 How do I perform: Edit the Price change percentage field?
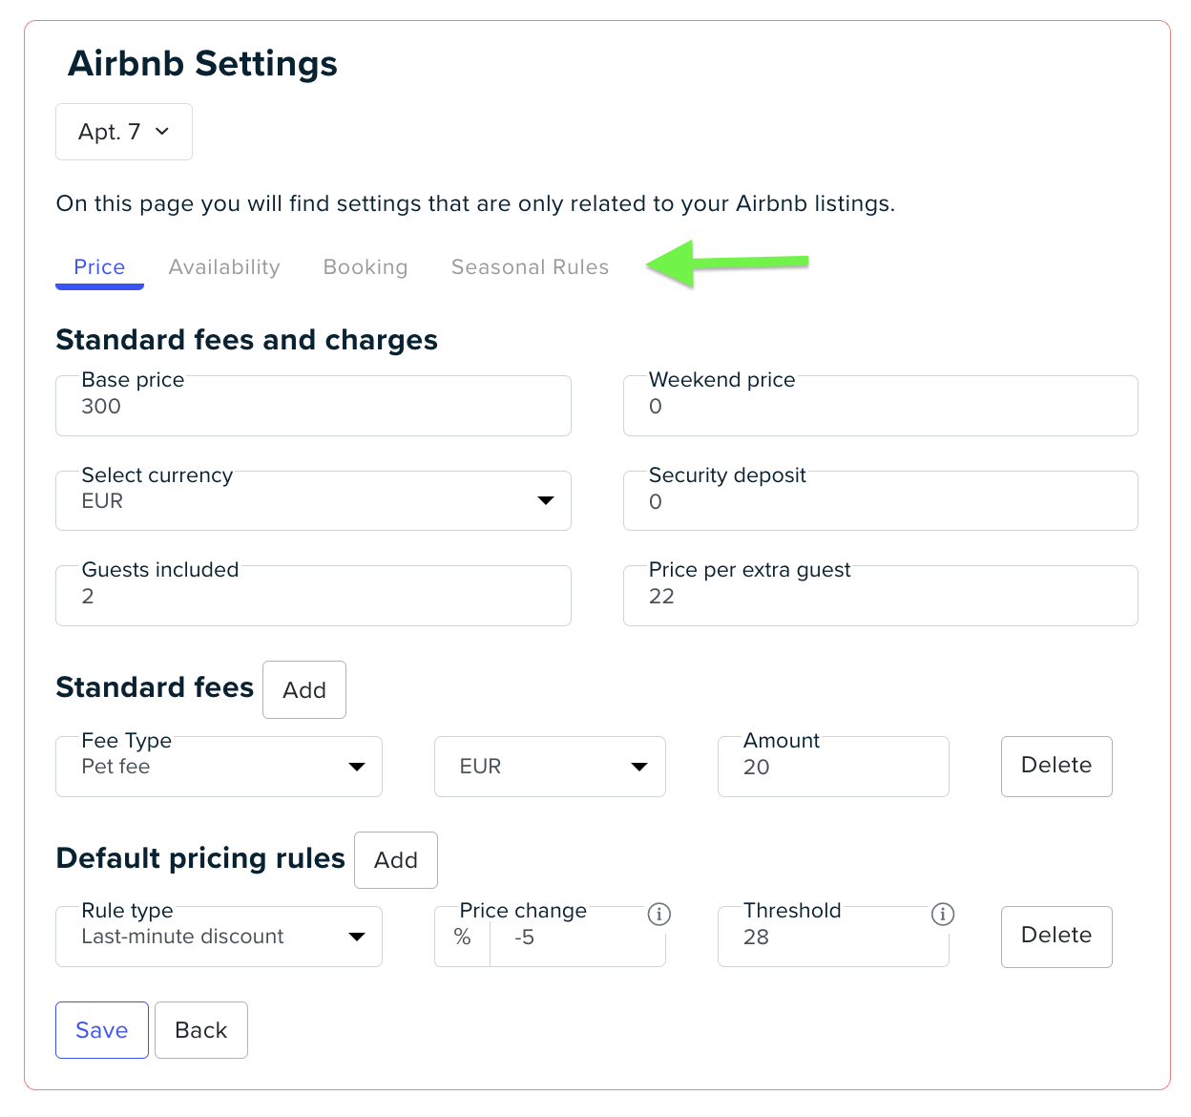tap(577, 937)
